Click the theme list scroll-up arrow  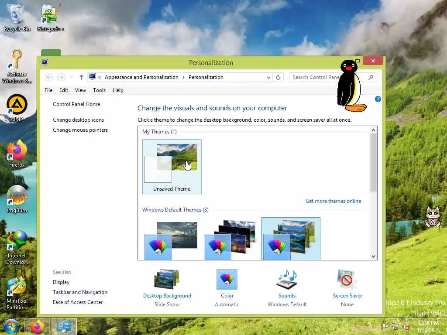[x=374, y=130]
